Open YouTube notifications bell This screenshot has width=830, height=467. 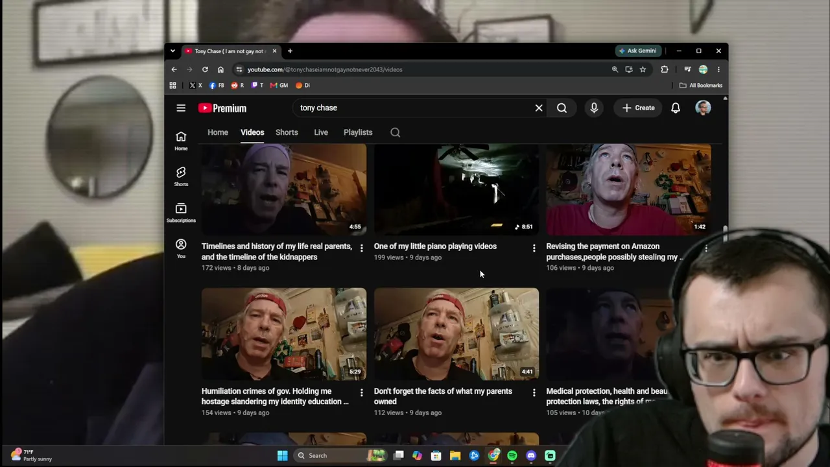(x=676, y=108)
